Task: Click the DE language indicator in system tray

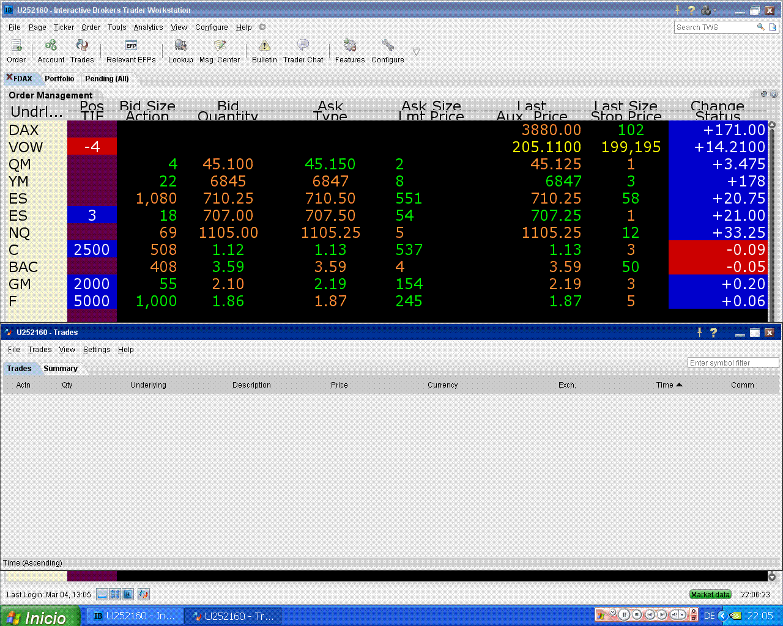Action: pos(709,616)
